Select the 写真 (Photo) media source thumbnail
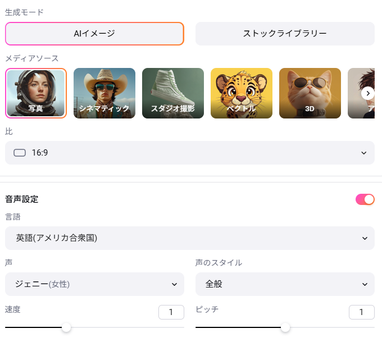Viewport: 382px width, 342px height. (36, 93)
